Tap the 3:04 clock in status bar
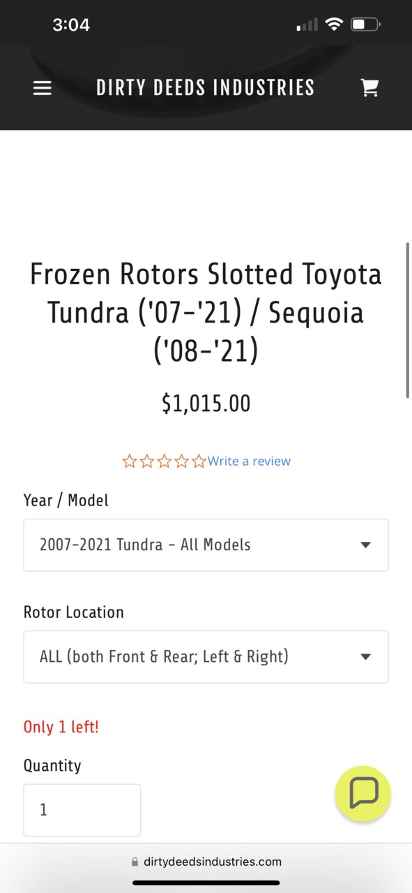Viewport: 412px width, 893px height. click(x=71, y=25)
